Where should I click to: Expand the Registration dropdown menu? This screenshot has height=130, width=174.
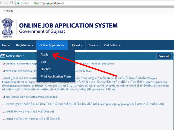pyautogui.click(x=25, y=45)
